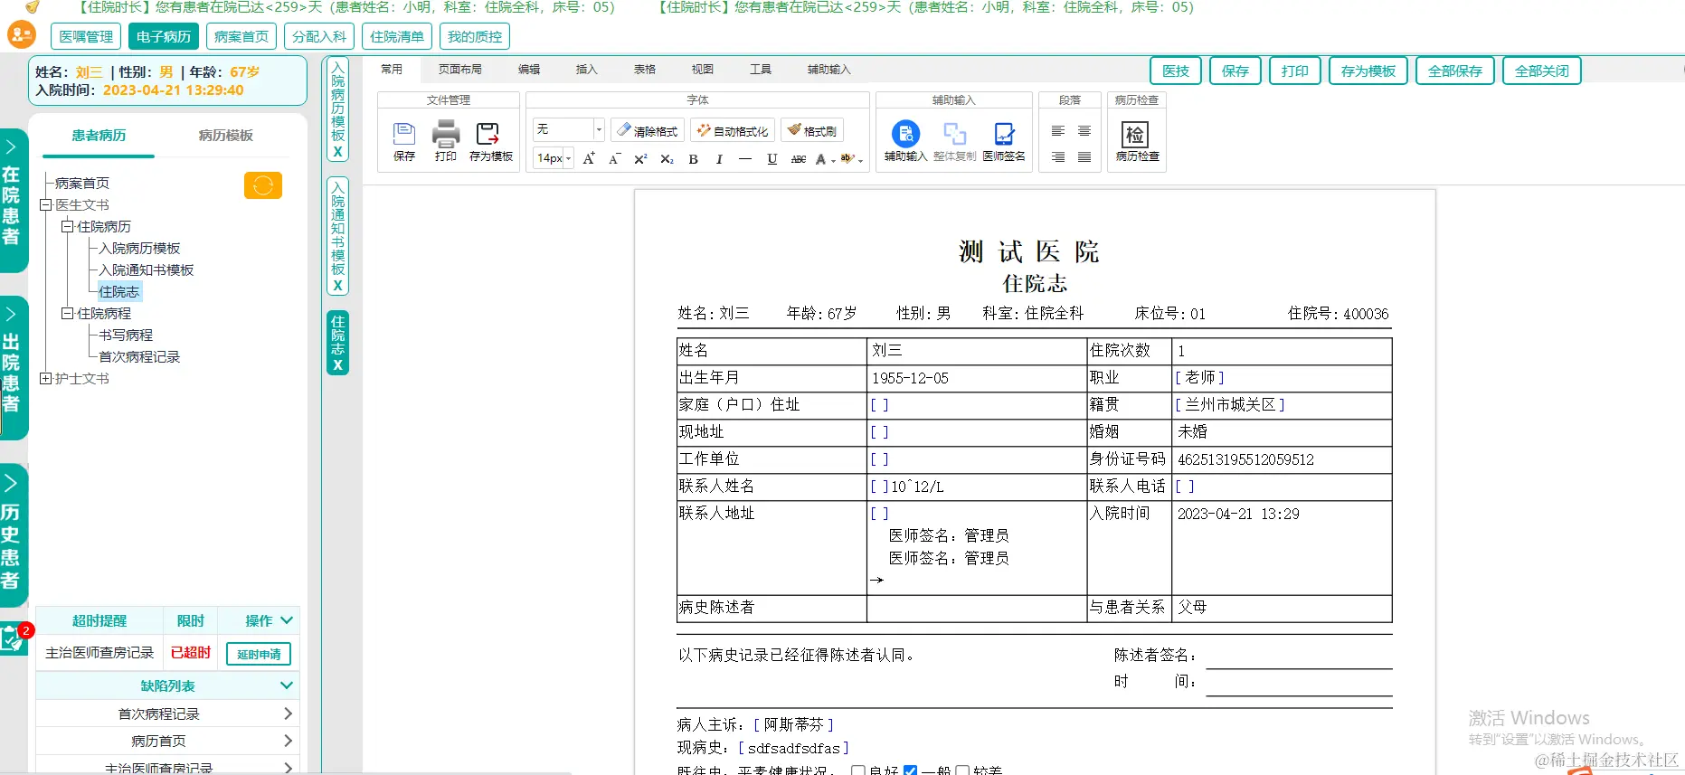1685x775 pixels.
Task: Toggle strikethrough ABC formatting
Action: coord(798,159)
